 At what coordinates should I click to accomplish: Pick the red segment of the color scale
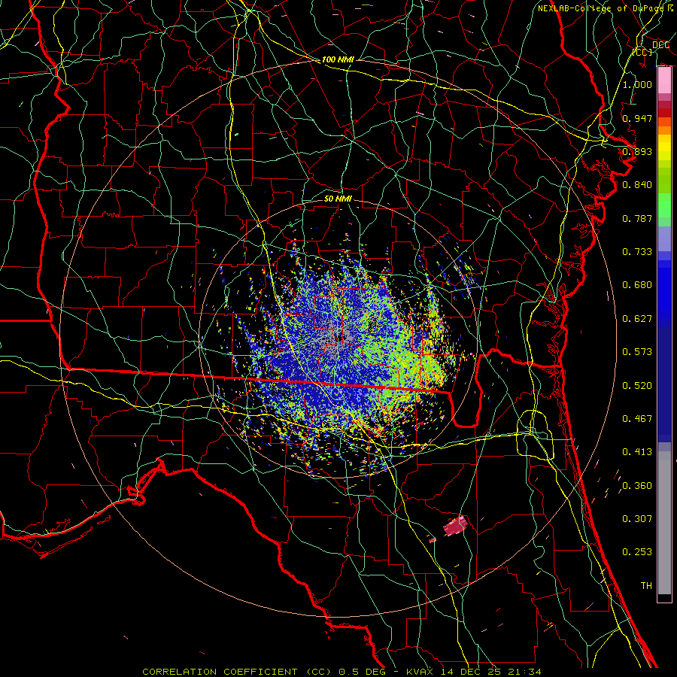point(664,112)
